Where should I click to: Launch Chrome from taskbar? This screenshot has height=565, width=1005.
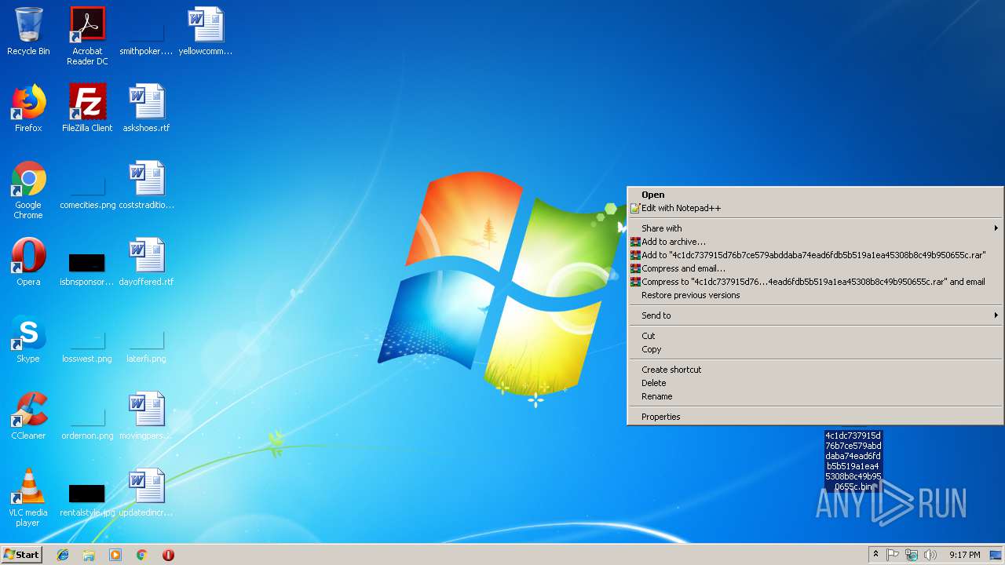(142, 555)
